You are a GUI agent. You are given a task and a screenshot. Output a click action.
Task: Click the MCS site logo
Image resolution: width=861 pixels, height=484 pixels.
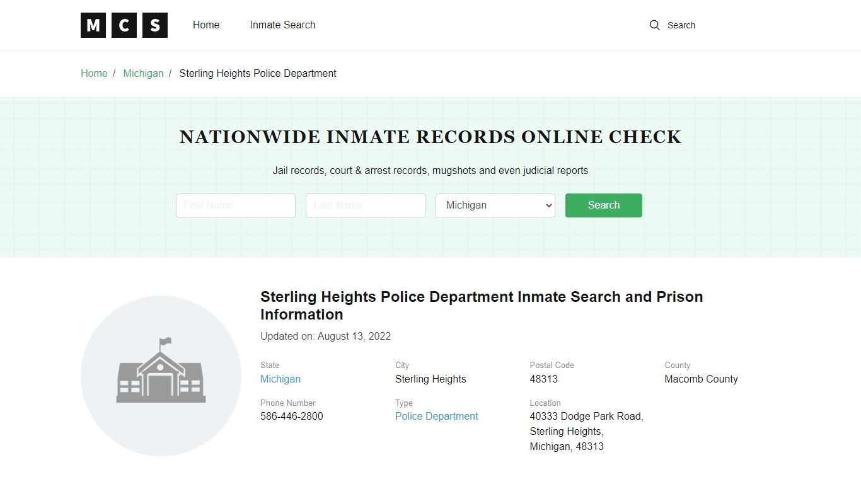(x=124, y=25)
